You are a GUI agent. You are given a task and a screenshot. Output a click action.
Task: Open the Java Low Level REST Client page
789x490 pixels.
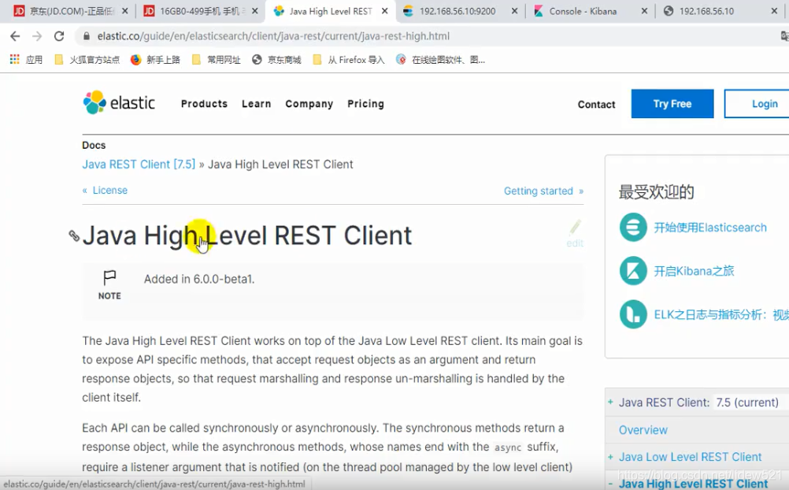point(691,457)
